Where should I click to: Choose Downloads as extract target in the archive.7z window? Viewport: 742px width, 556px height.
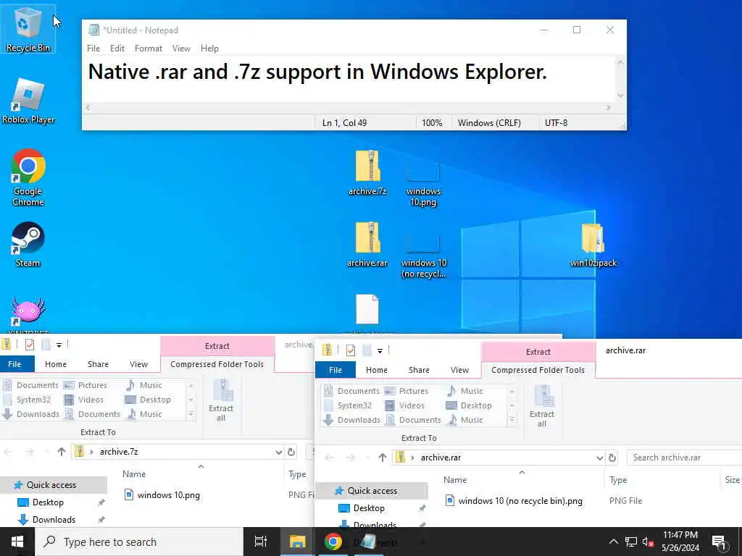click(31, 414)
